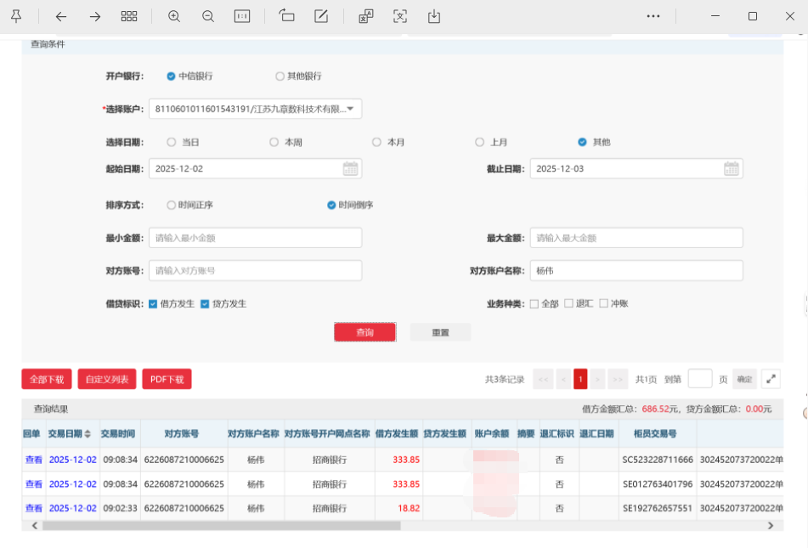Viewport: 808px width, 548px height.
Task: Click the first row's 查看 link
Action: (33, 460)
